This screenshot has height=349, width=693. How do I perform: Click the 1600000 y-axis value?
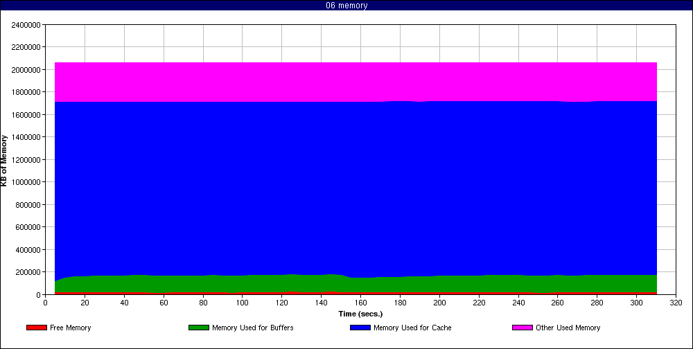[26, 115]
